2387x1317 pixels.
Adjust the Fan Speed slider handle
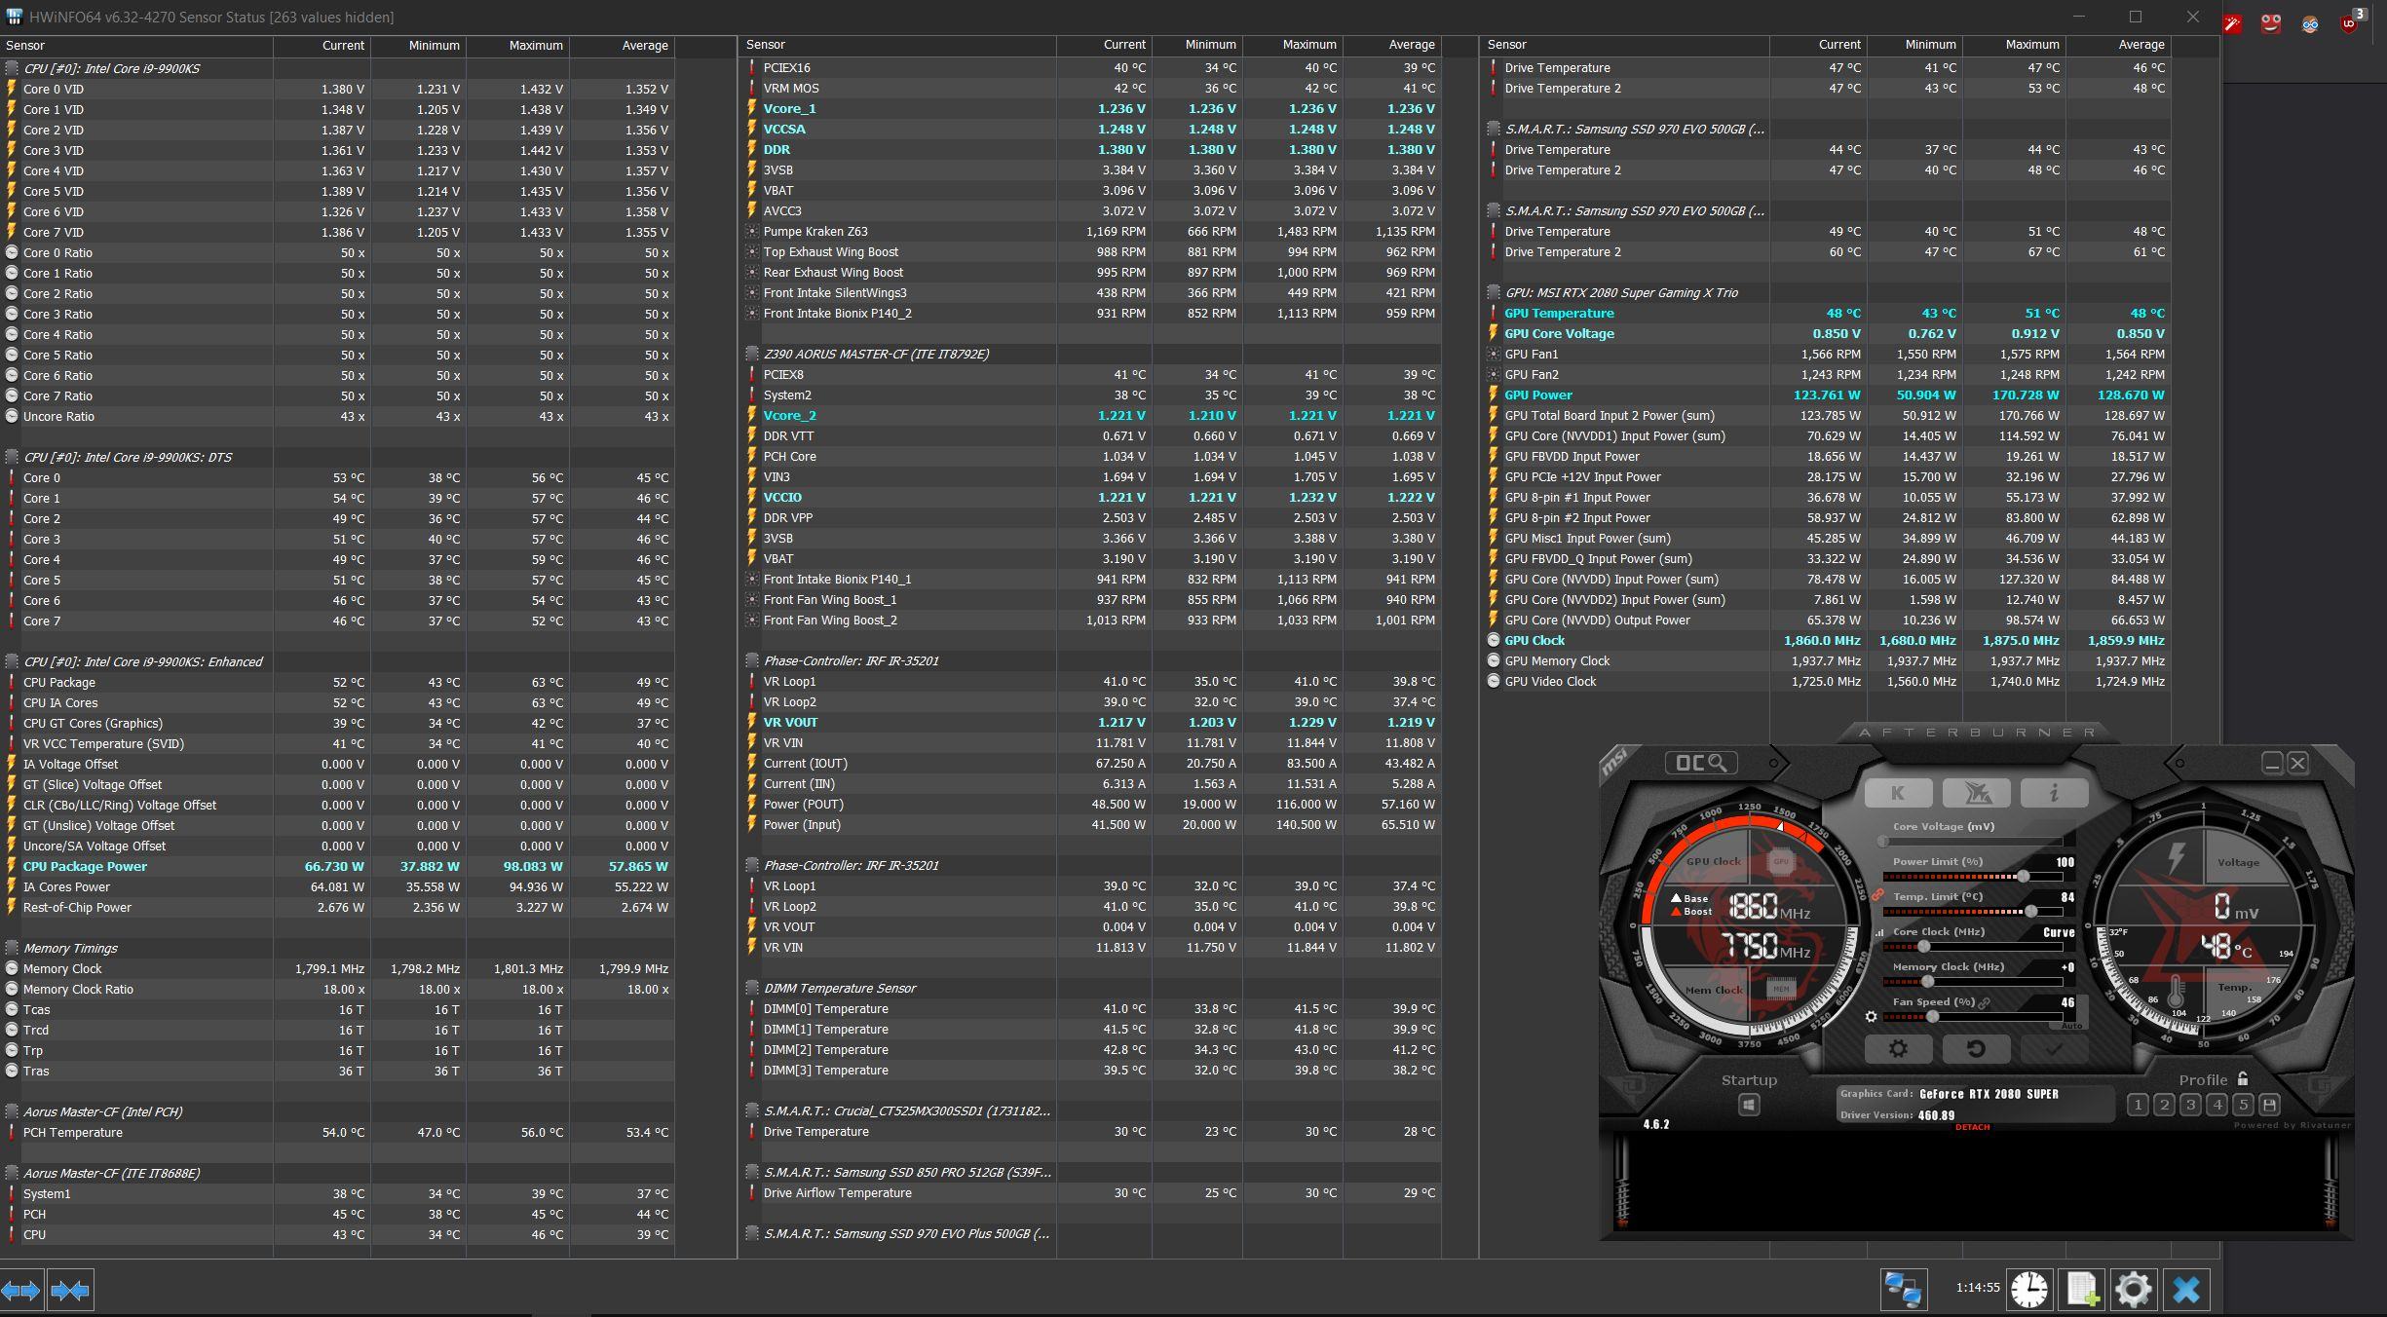[x=1933, y=1017]
